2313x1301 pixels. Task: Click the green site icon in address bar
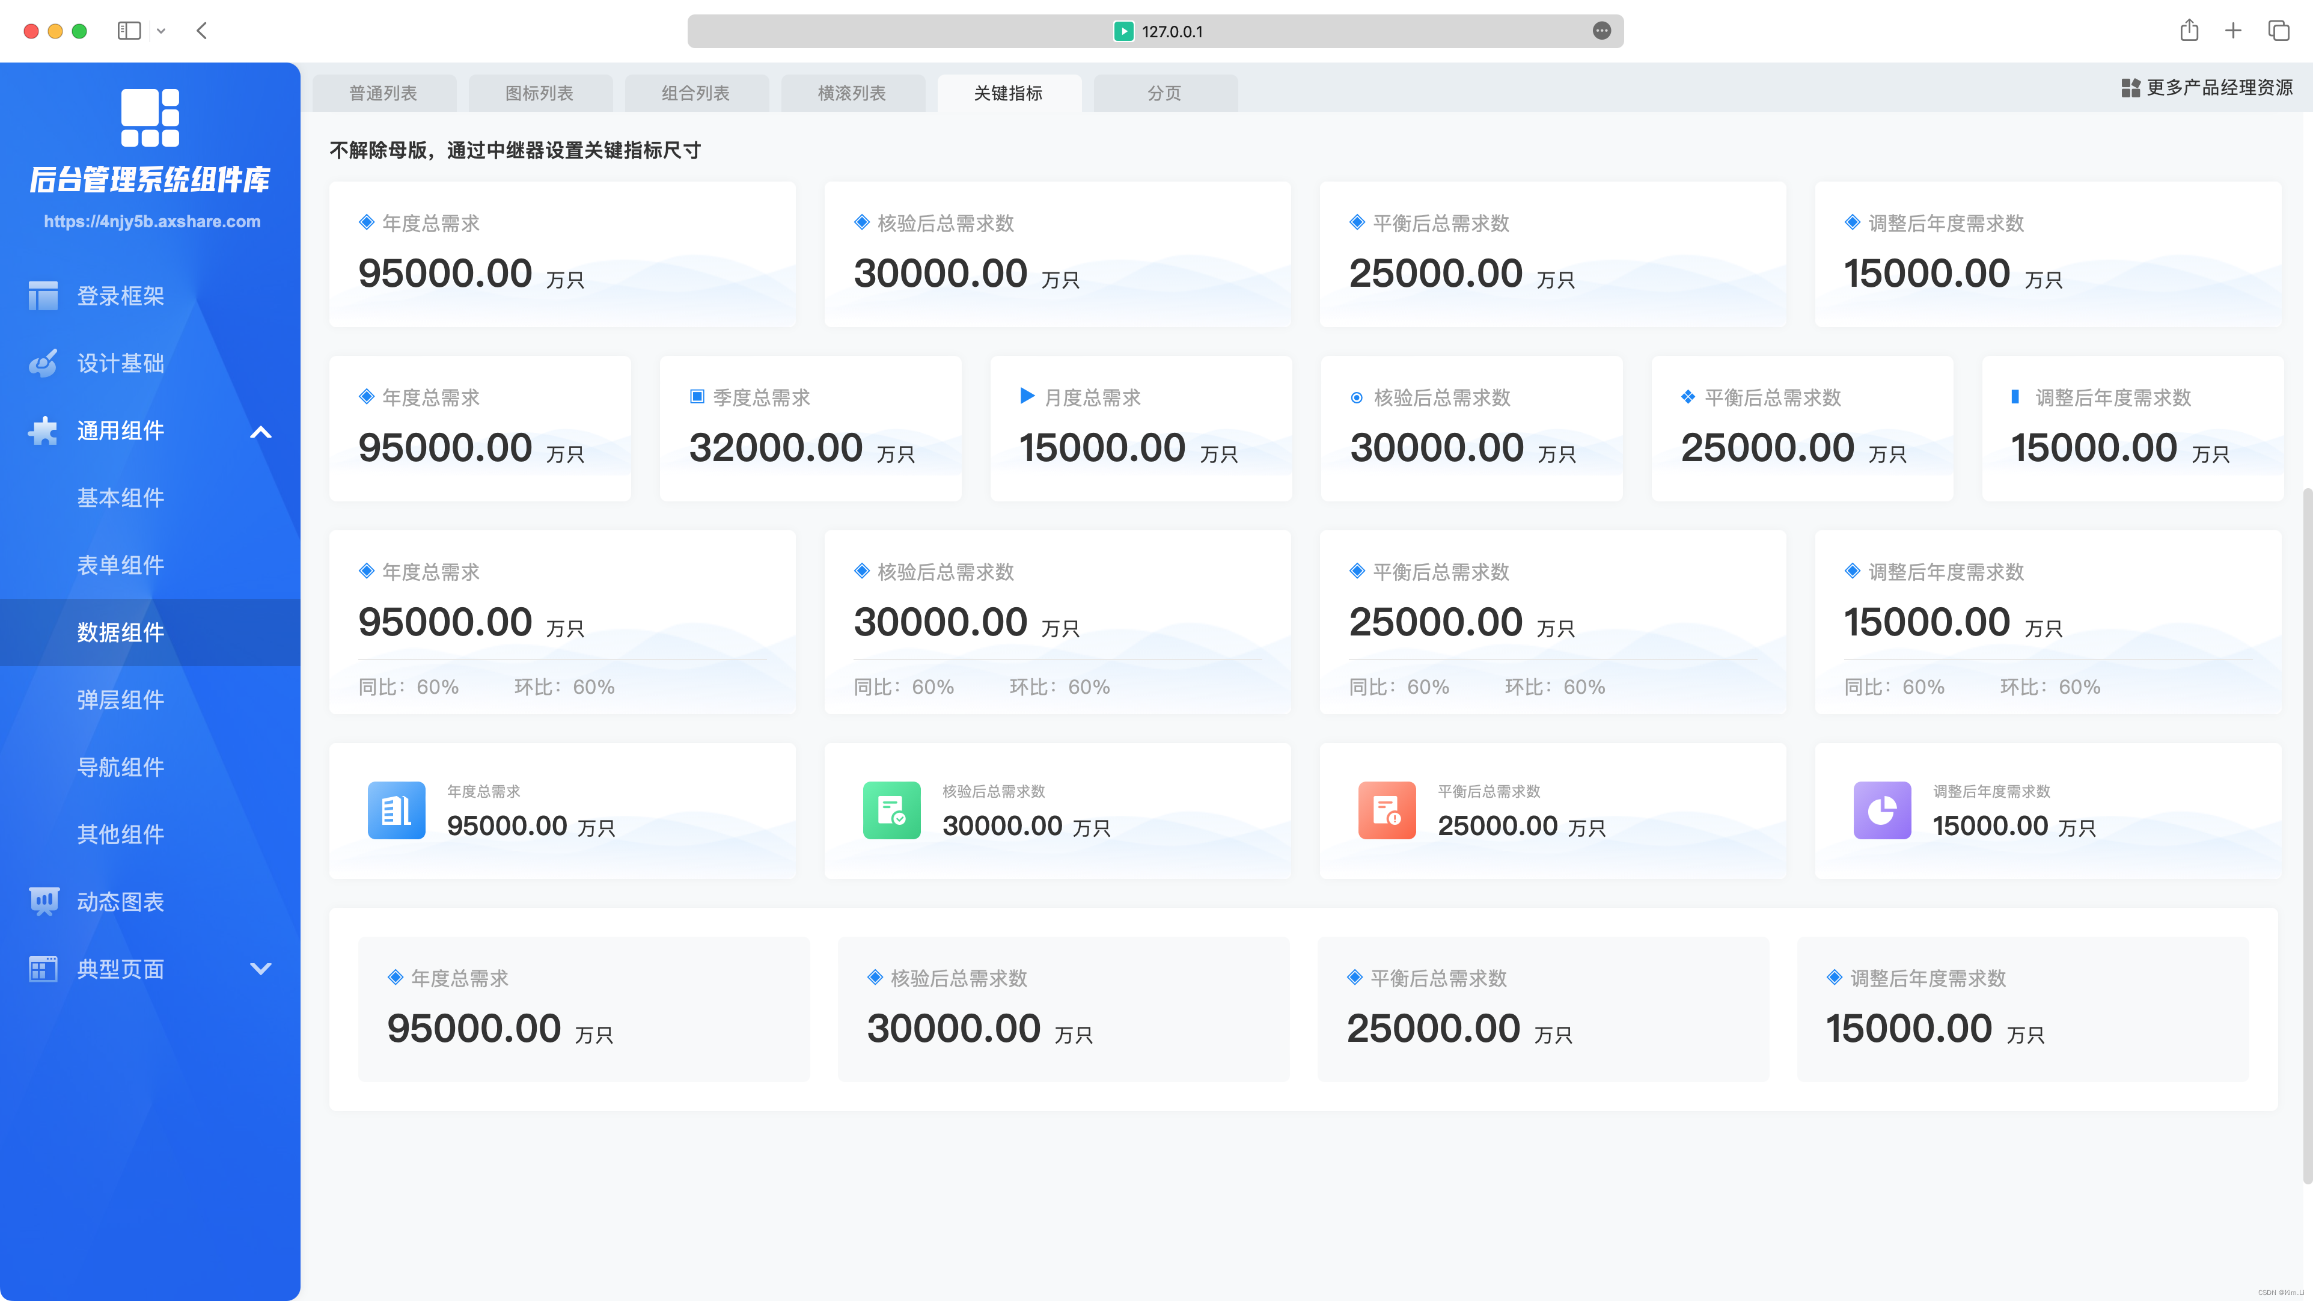pyautogui.click(x=1123, y=31)
